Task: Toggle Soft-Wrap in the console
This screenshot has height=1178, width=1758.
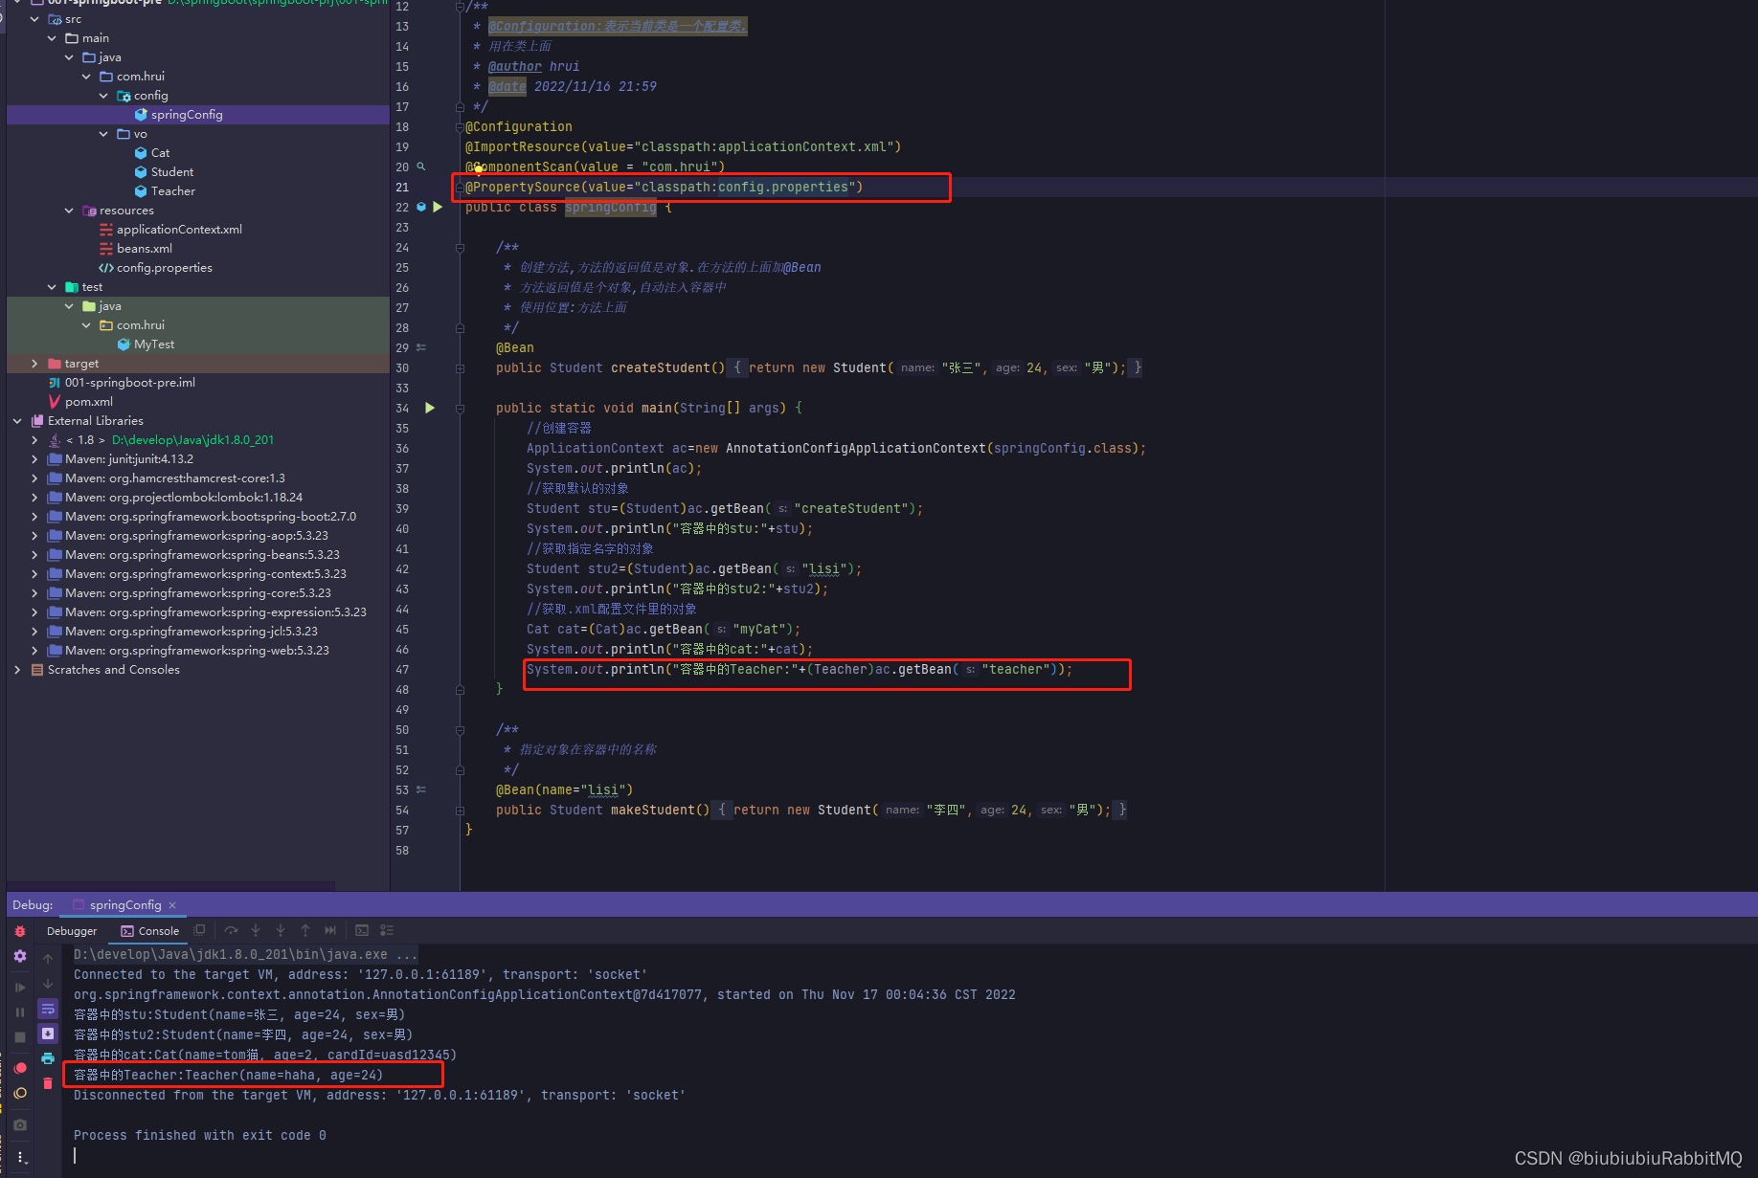Action: [x=48, y=1009]
